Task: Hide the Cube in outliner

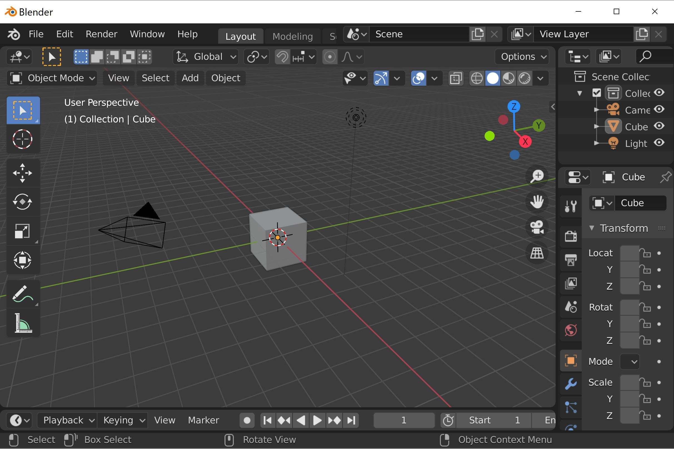Action: tap(659, 126)
